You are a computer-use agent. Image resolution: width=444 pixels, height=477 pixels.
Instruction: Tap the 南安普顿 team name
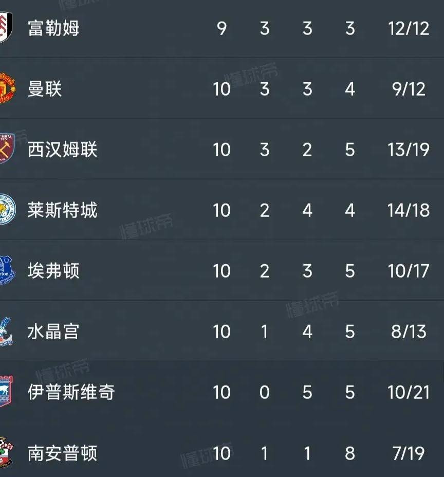(62, 453)
